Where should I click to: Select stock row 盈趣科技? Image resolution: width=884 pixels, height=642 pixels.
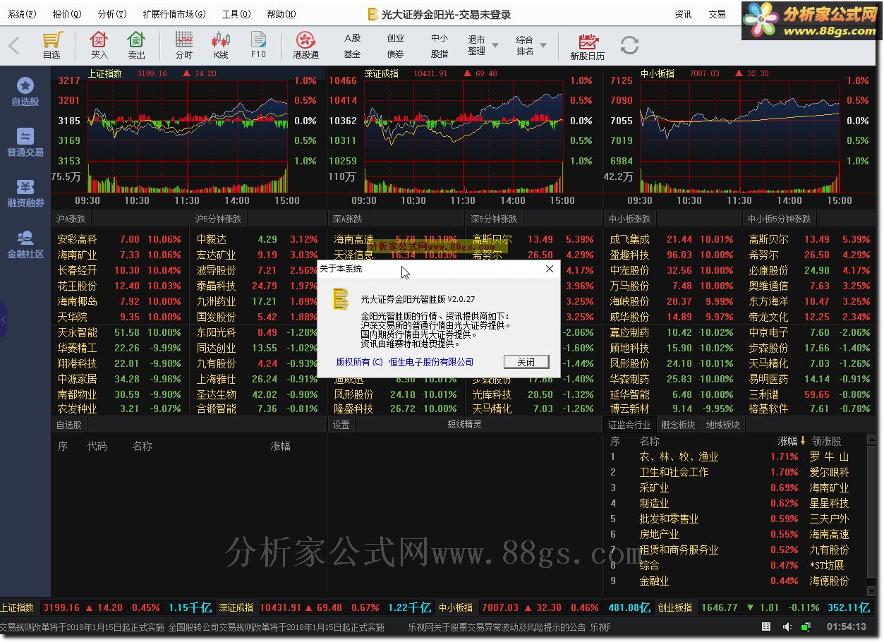[x=671, y=255]
